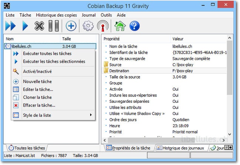Run all tasks using the double-arrow toolbar icon
Image resolution: width=240 pixels, height=165 pixels.
(10, 26)
